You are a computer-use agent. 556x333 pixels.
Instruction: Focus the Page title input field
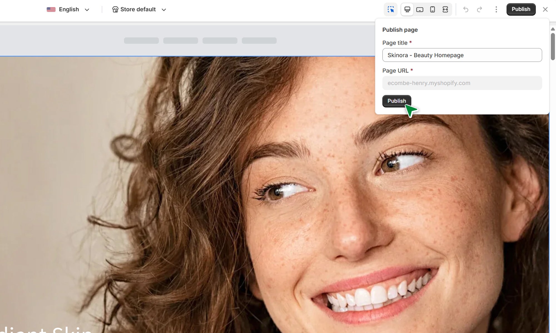click(462, 55)
